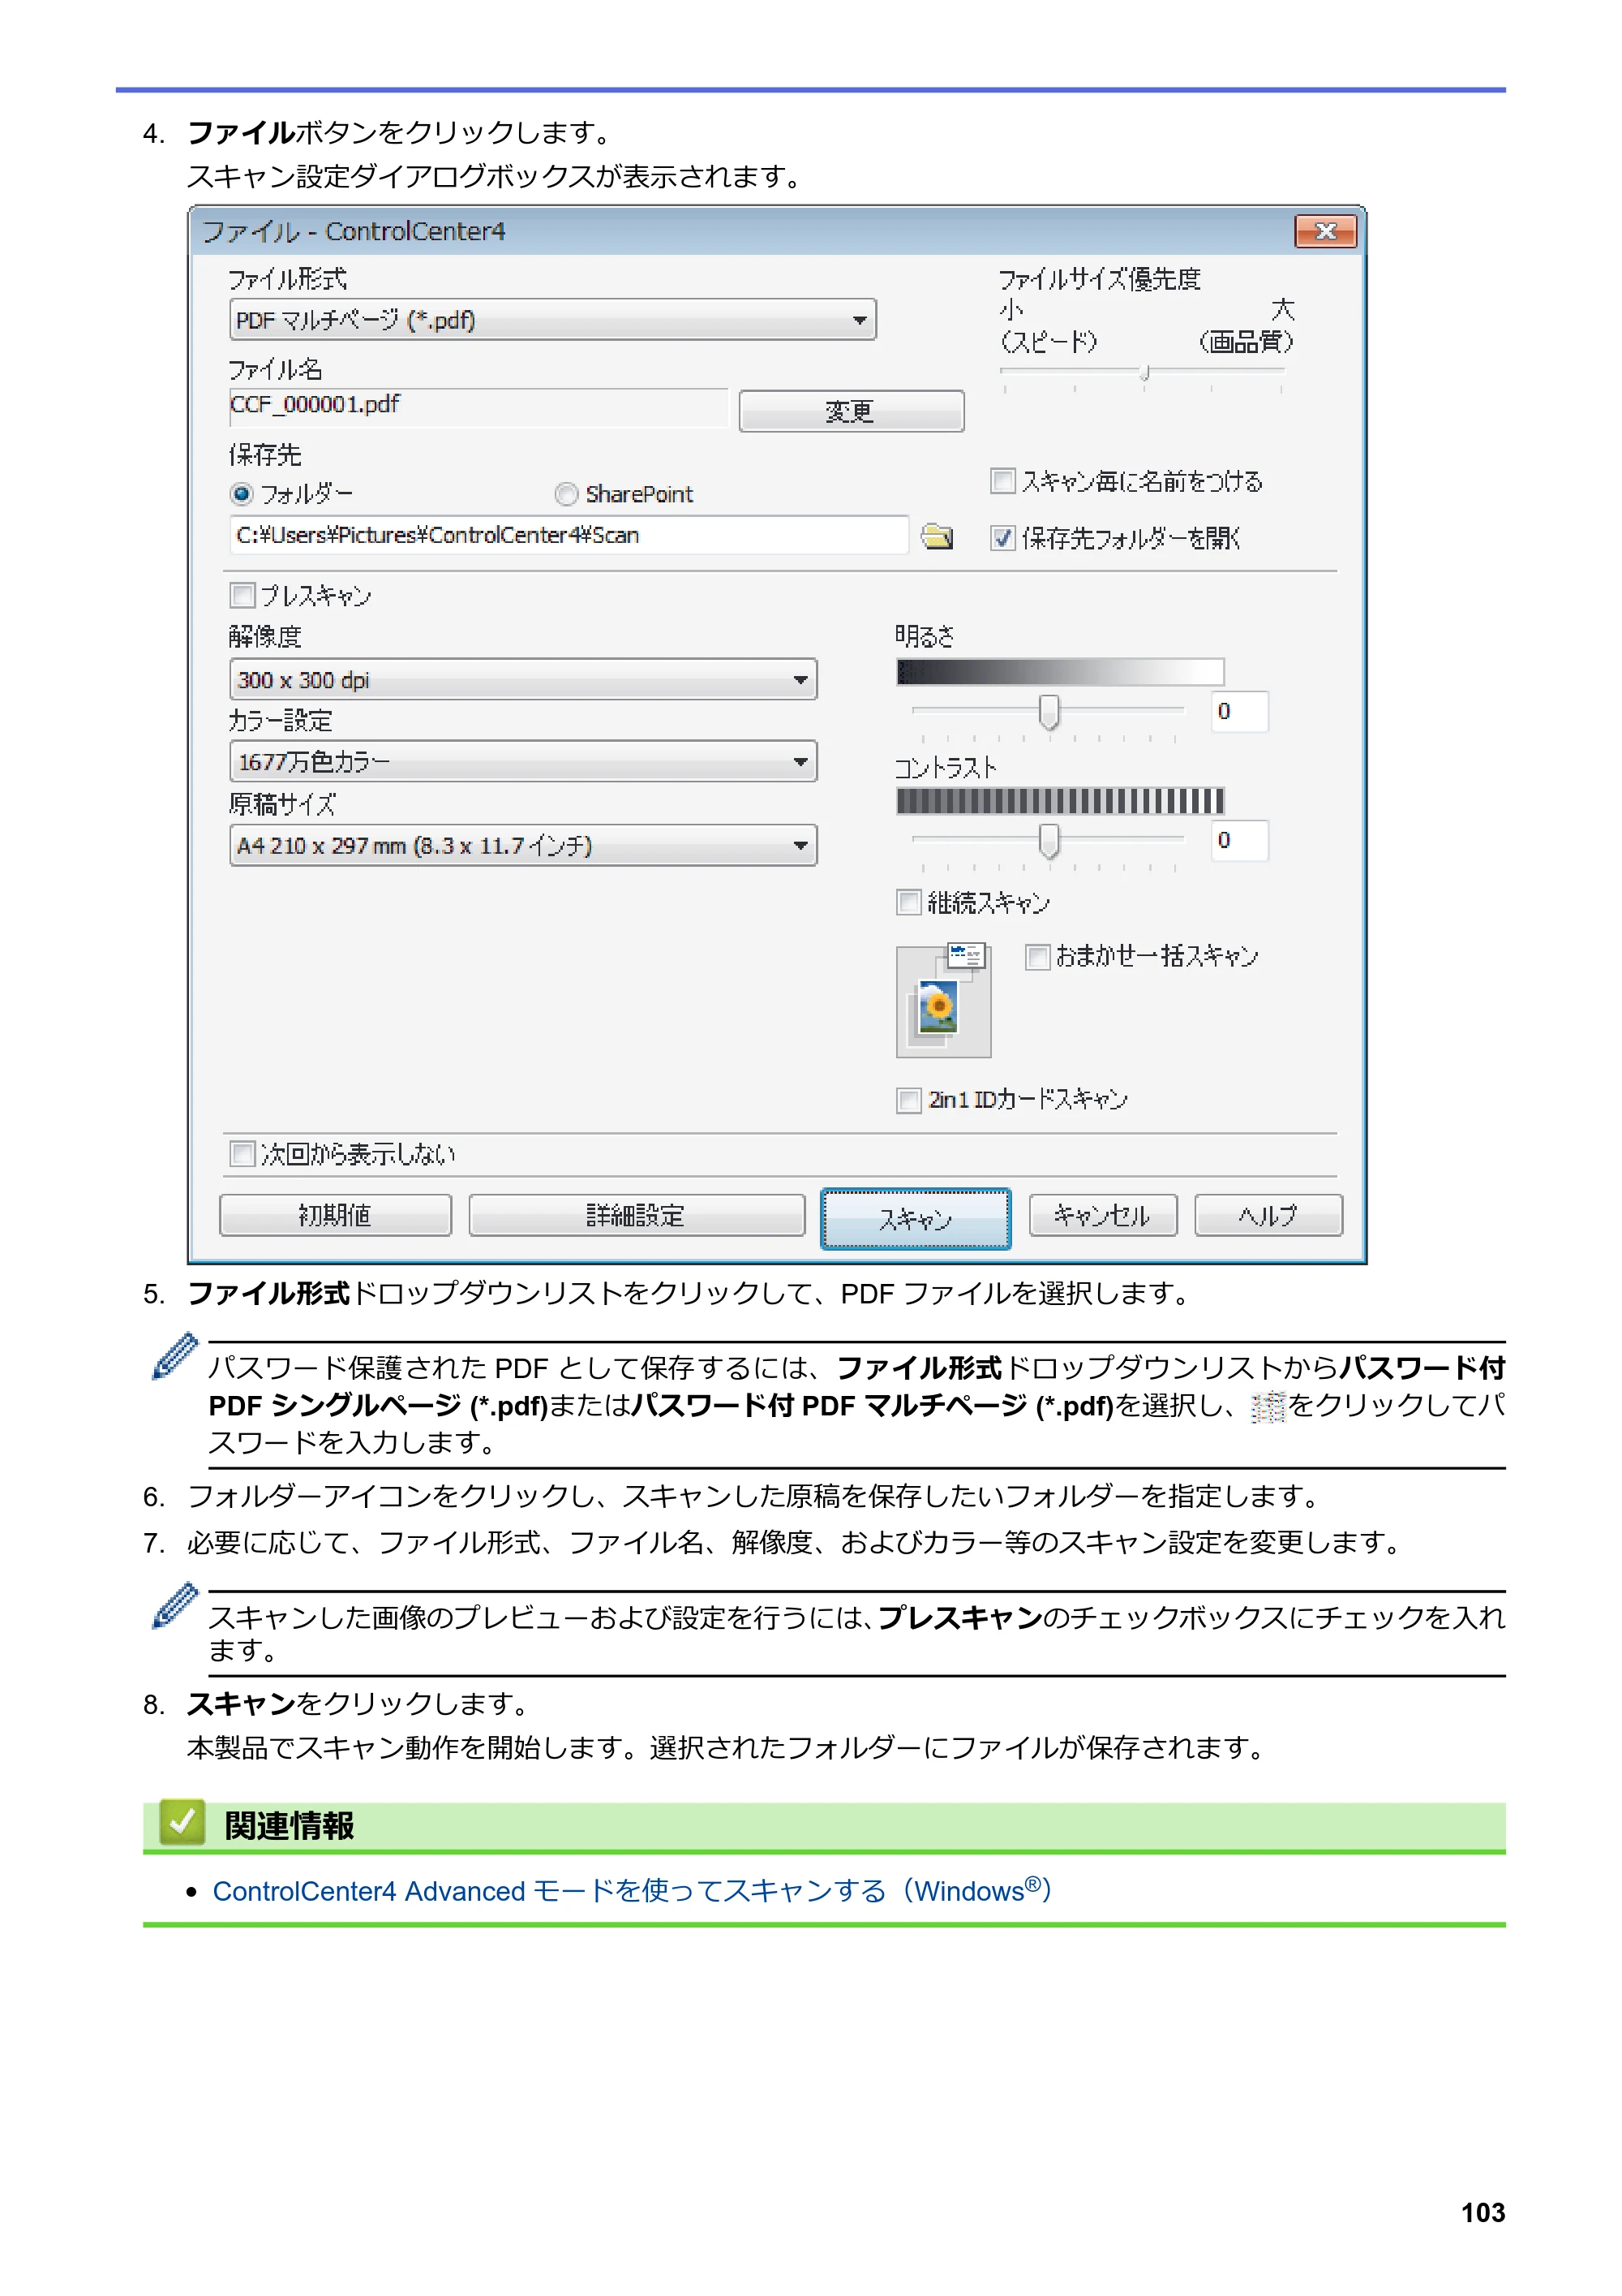Image resolution: width=1622 pixels, height=2296 pixels.
Task: Toggle the 継続スキャン checkbox
Action: [x=908, y=903]
